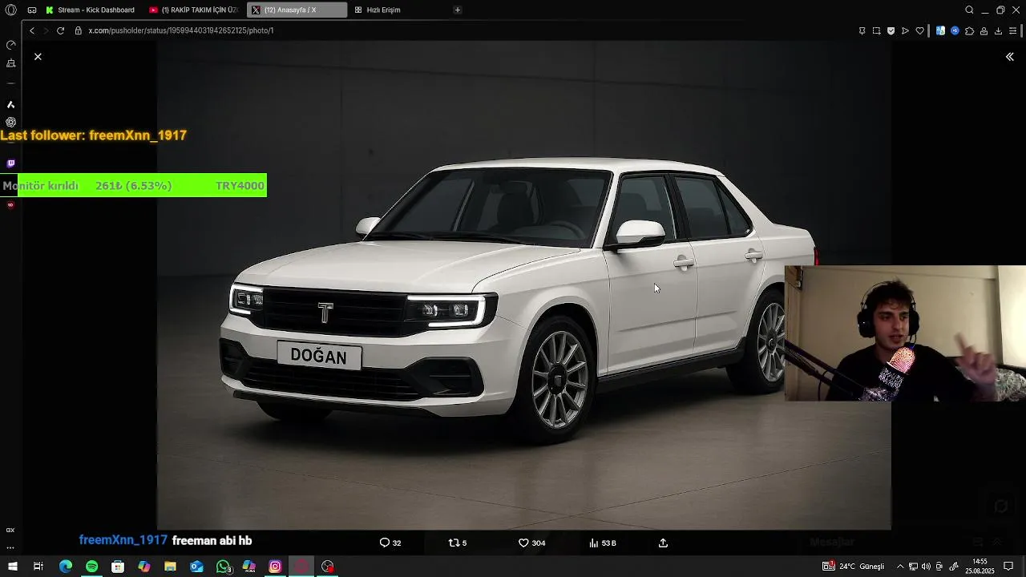This screenshot has width=1026, height=577.
Task: Open Spotify from the taskbar
Action: click(91, 567)
